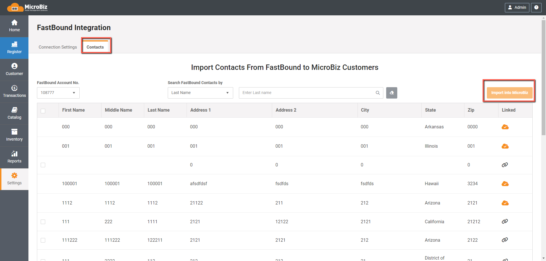Click the cloud linked icon for Hawaii row

pyautogui.click(x=505, y=184)
